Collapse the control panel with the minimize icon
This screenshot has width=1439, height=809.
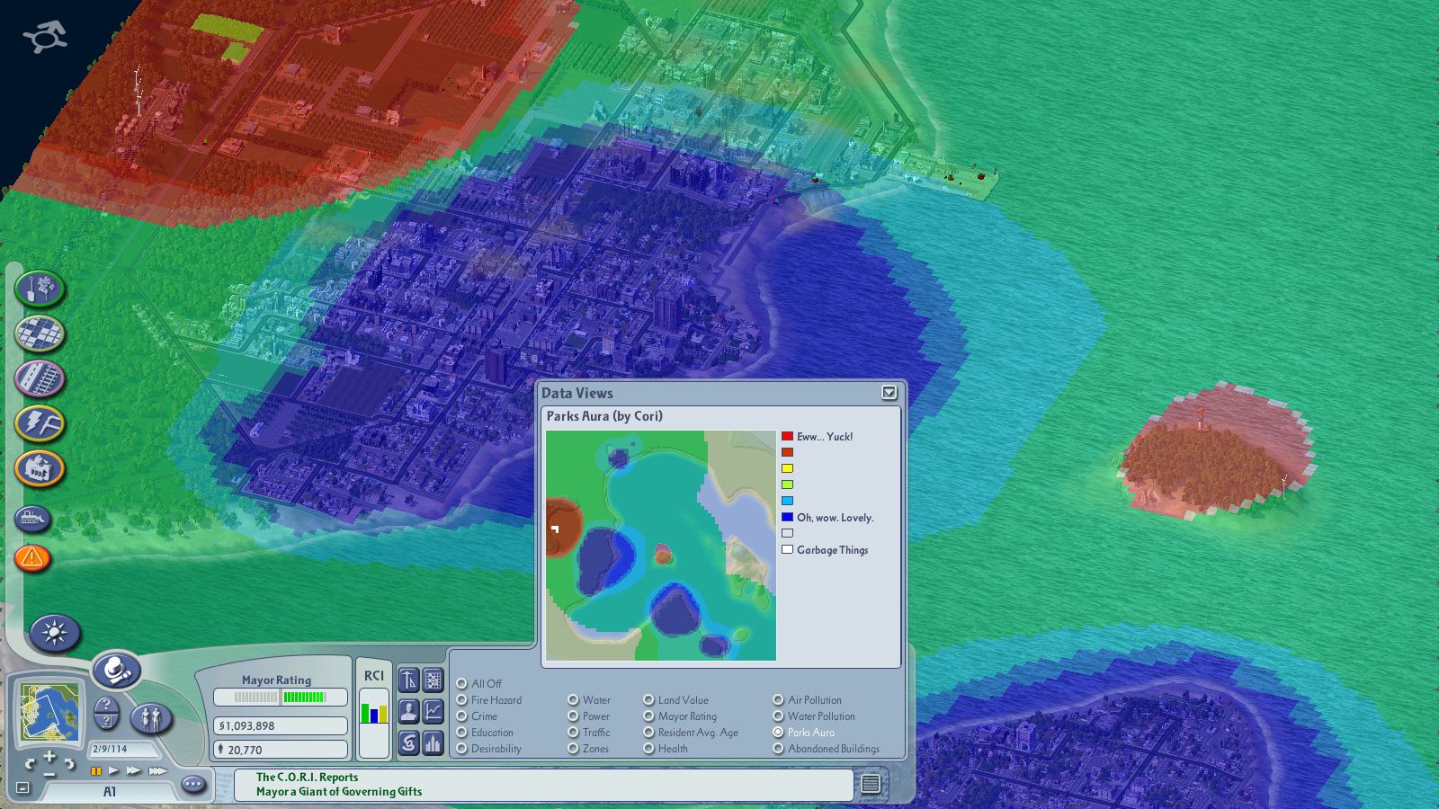[23, 787]
